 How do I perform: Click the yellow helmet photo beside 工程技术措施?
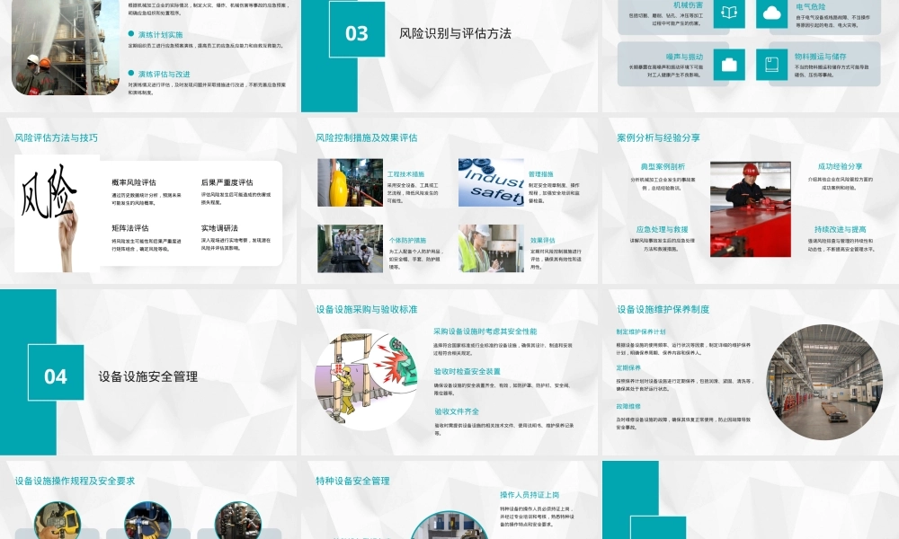(x=351, y=182)
